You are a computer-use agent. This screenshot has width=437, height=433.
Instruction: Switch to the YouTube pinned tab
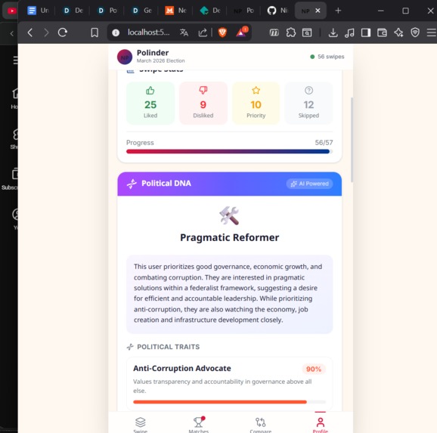(11, 11)
